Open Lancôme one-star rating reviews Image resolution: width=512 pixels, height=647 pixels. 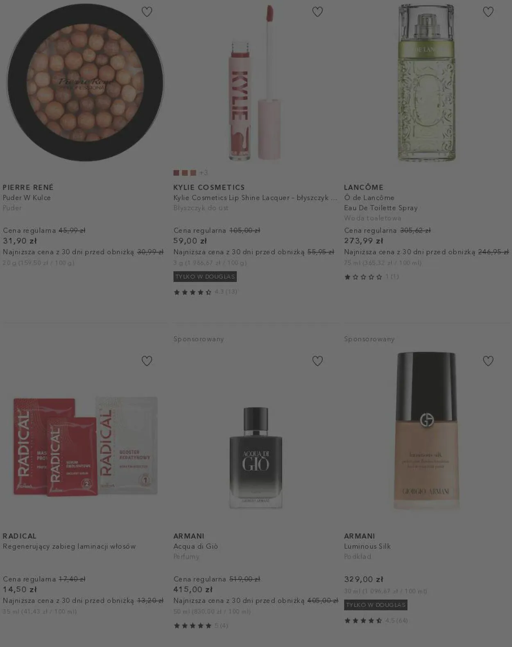click(372, 277)
